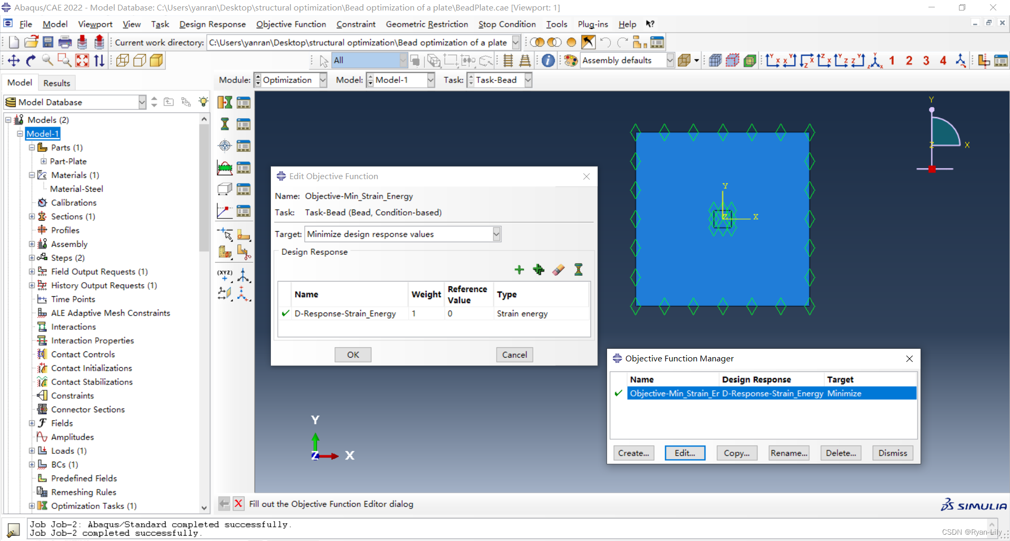The width and height of the screenshot is (1010, 541).
Task: Open the Objective Function Manager icon
Action: [x=244, y=145]
